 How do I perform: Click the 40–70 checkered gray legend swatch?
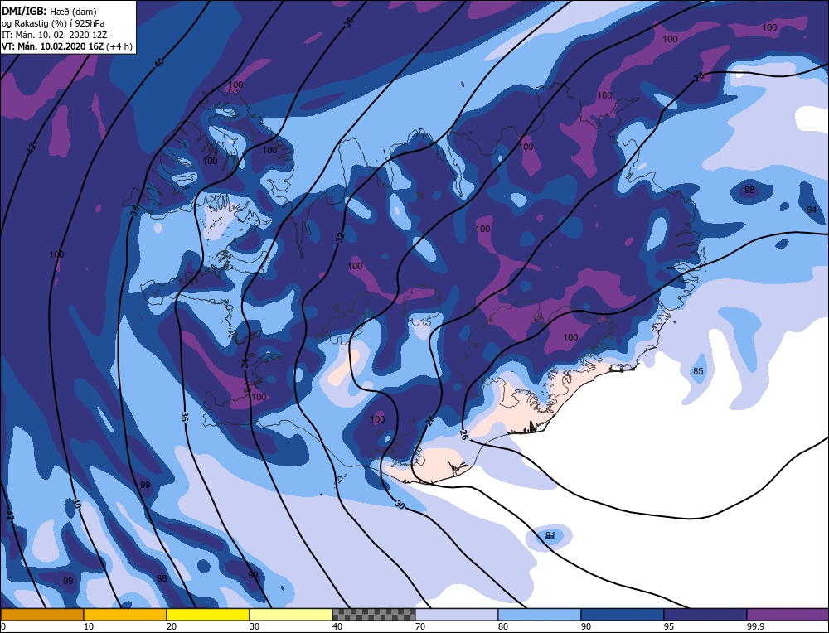(x=374, y=615)
